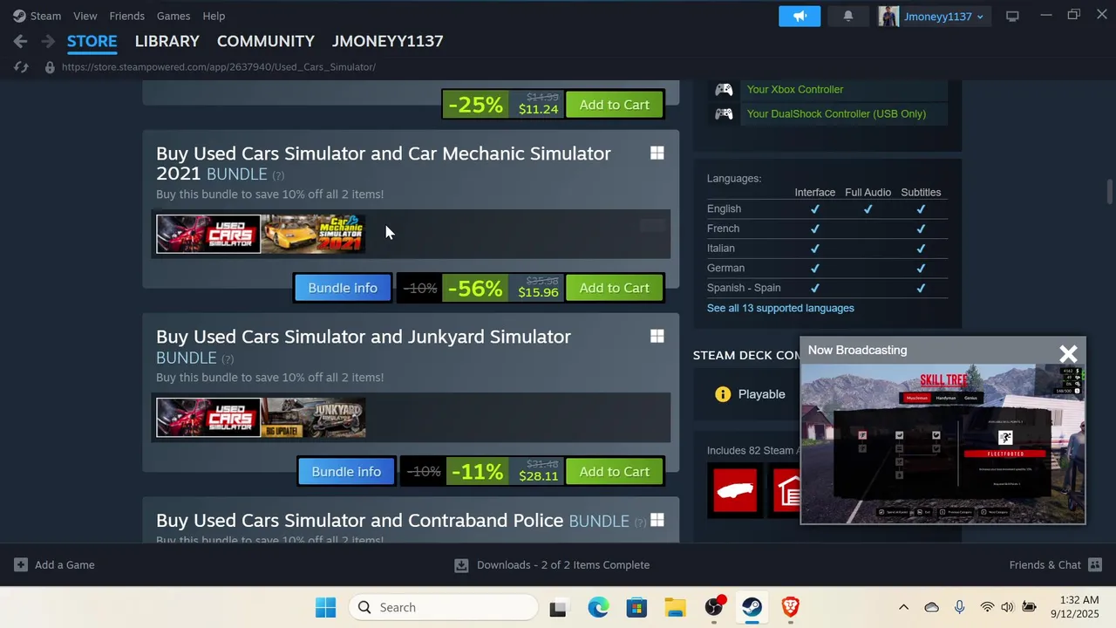Viewport: 1116px width, 628px height.
Task: Click the Steam Deck Playable info icon
Action: point(723,394)
